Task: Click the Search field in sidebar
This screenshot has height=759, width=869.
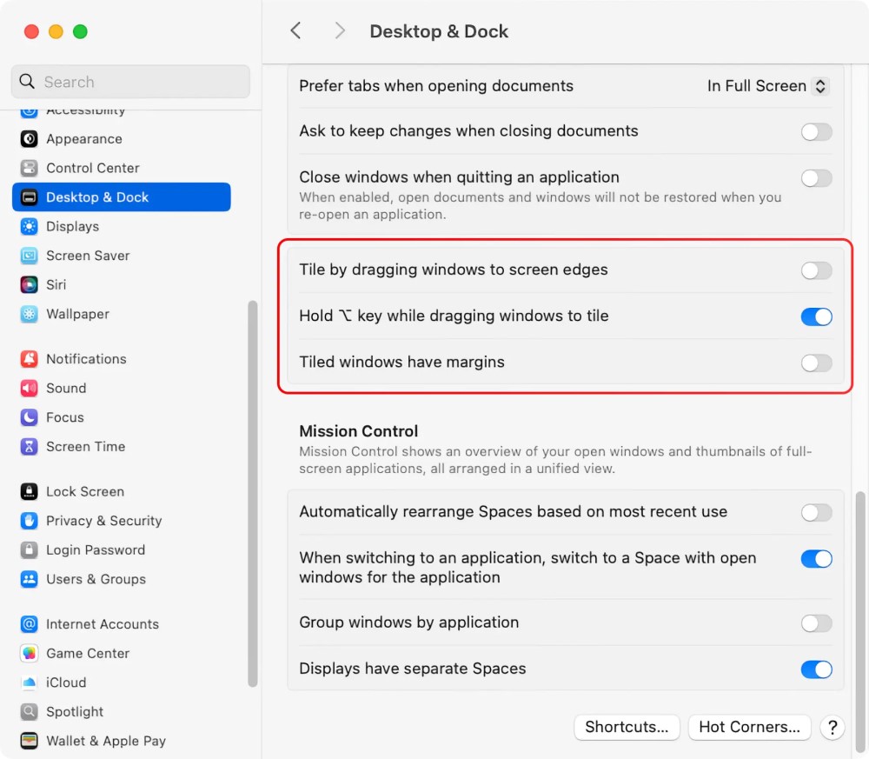Action: click(x=130, y=82)
